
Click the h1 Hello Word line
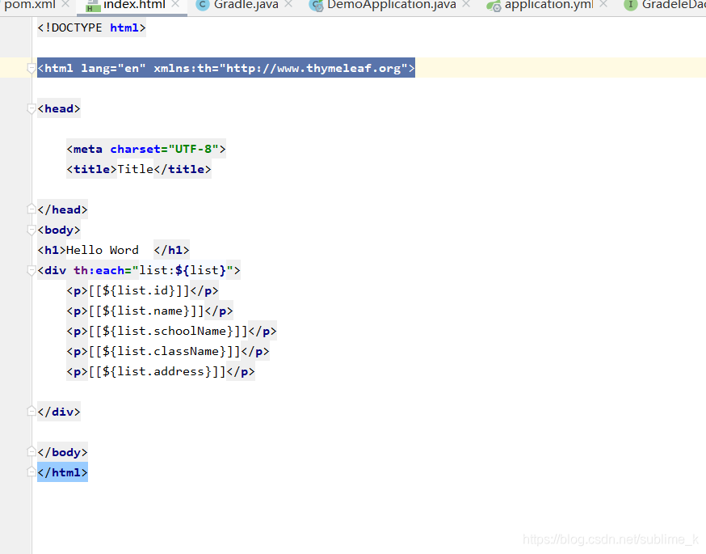point(113,250)
